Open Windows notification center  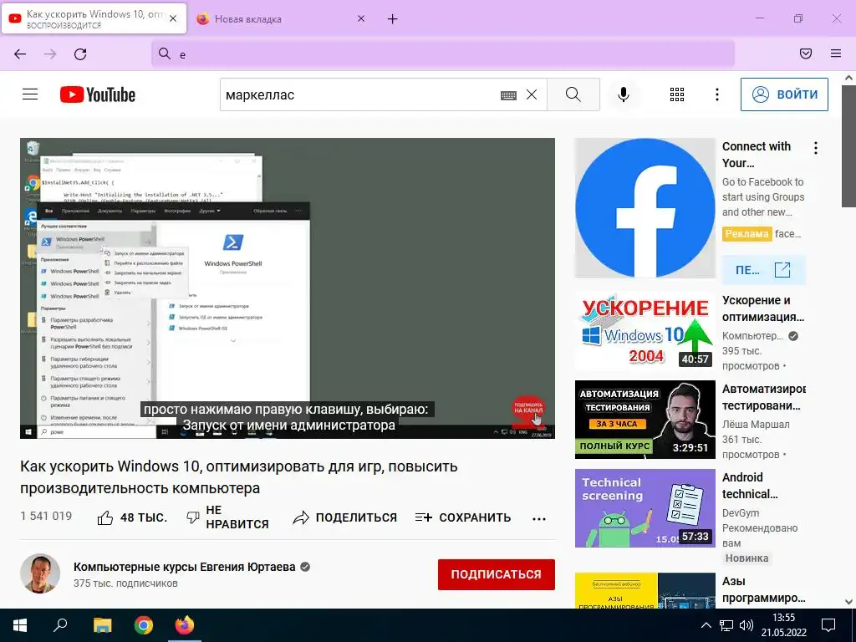tap(828, 625)
